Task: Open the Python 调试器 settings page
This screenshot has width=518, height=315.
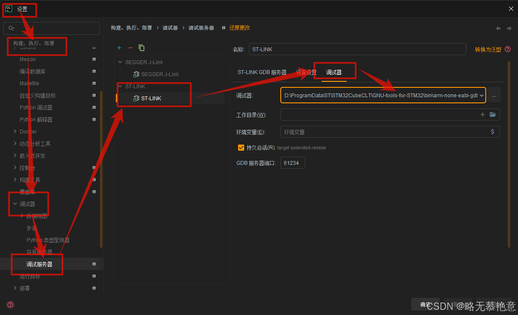Action: tap(36, 108)
